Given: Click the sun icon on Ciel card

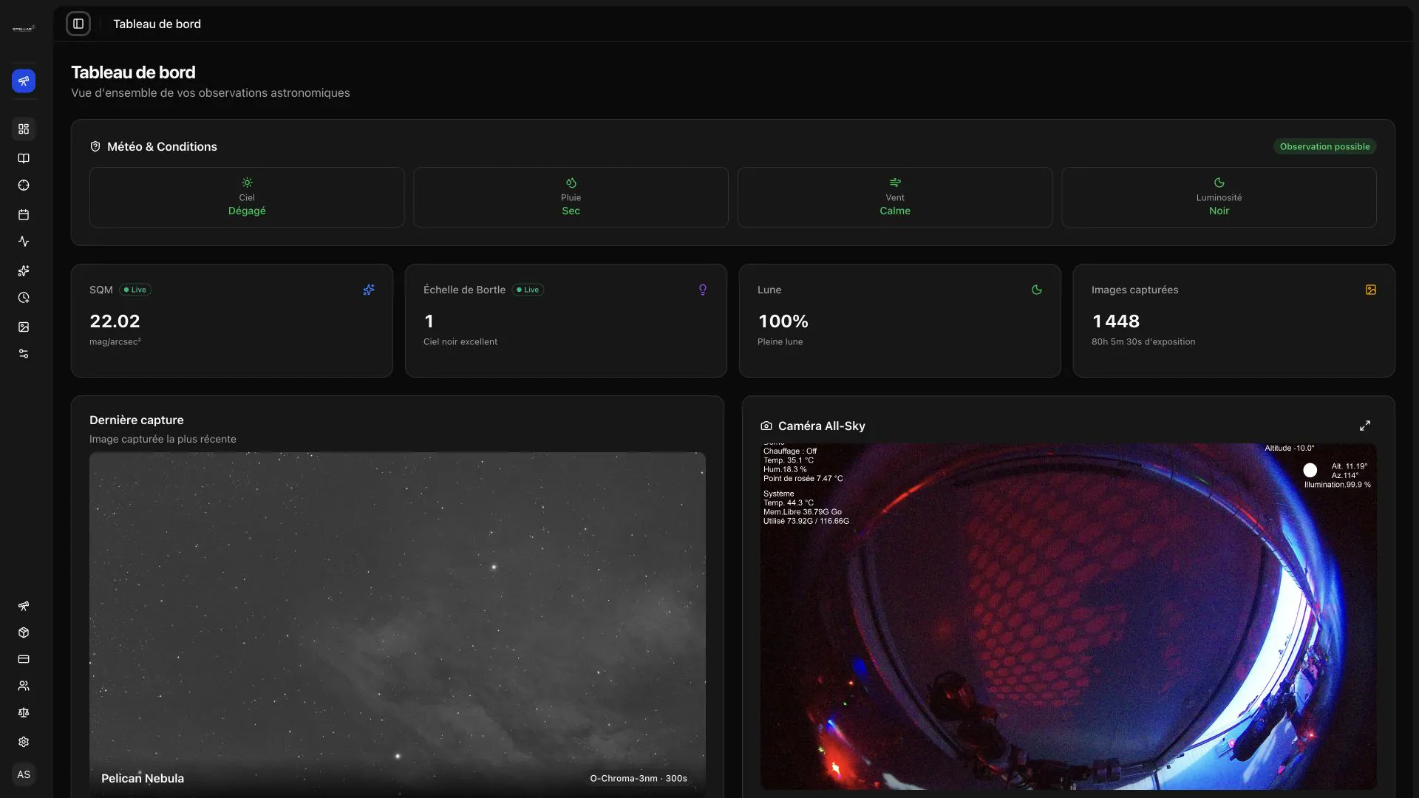Looking at the screenshot, I should click(247, 183).
